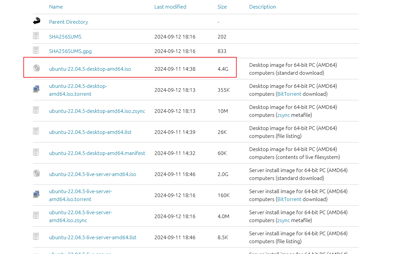Screen dimensions: 393x254
Task: Download the live-server-amd64.iso.torrent file
Action: (x=81, y=195)
